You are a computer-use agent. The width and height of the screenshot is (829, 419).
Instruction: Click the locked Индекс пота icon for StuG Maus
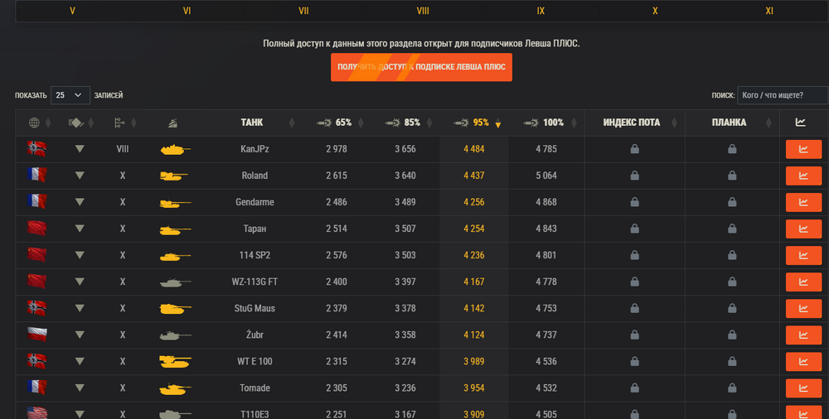coord(634,308)
